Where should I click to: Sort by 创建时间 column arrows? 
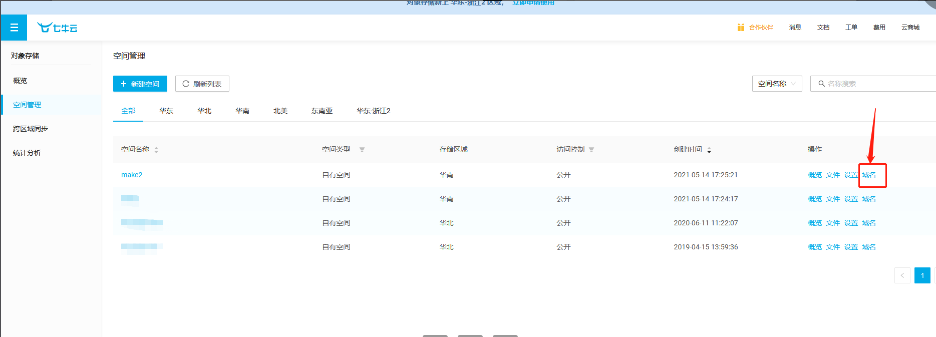pos(709,150)
